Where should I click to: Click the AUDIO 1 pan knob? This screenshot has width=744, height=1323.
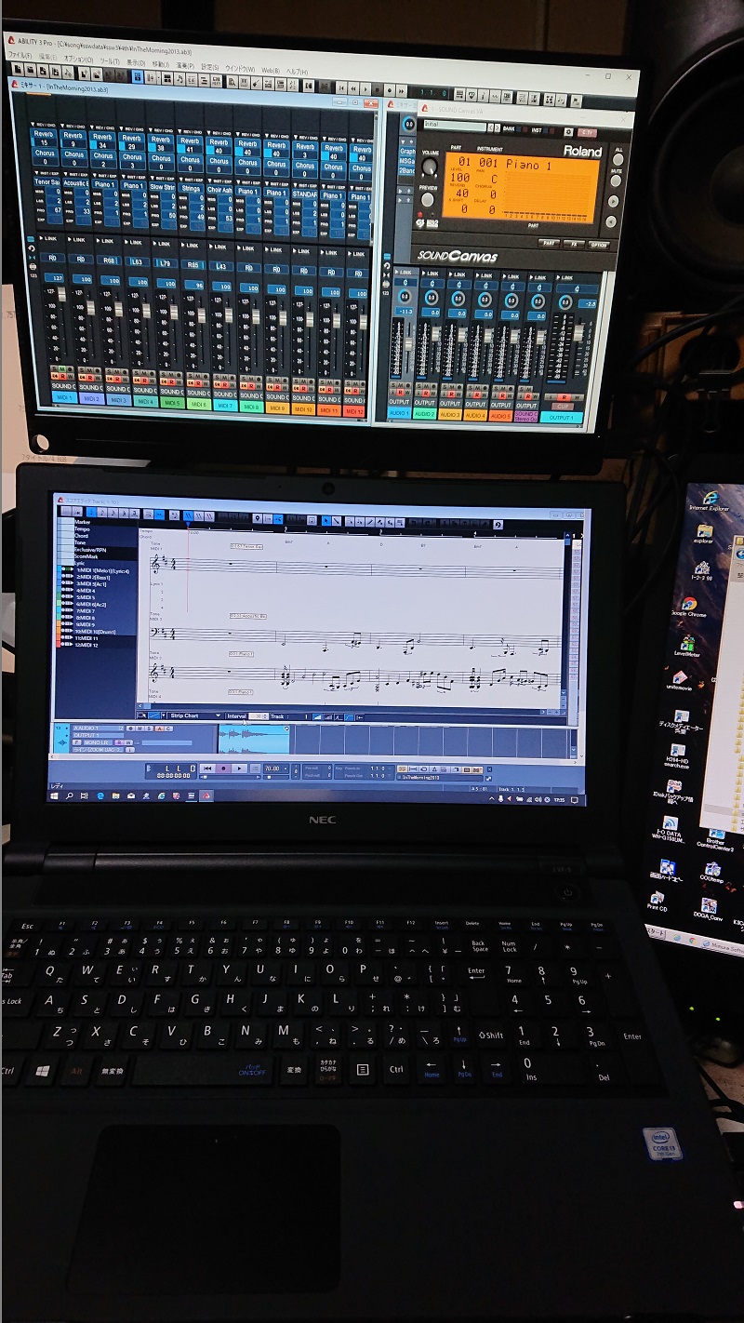(x=406, y=296)
